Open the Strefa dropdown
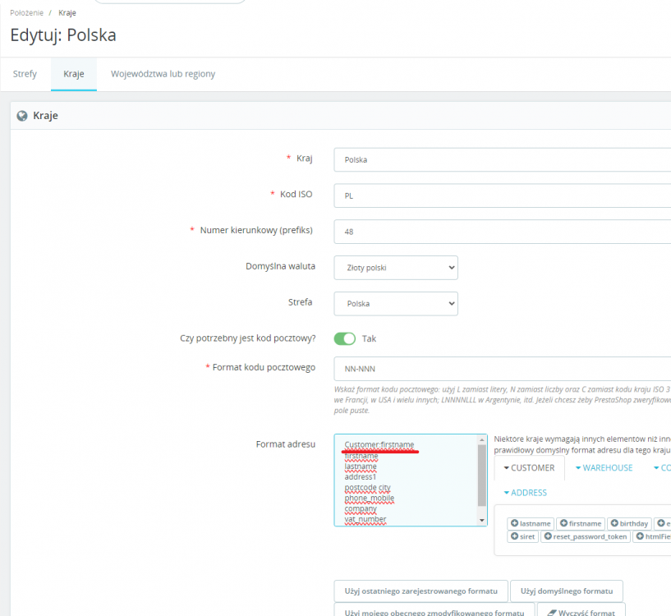Image resolution: width=671 pixels, height=616 pixels. coord(396,304)
